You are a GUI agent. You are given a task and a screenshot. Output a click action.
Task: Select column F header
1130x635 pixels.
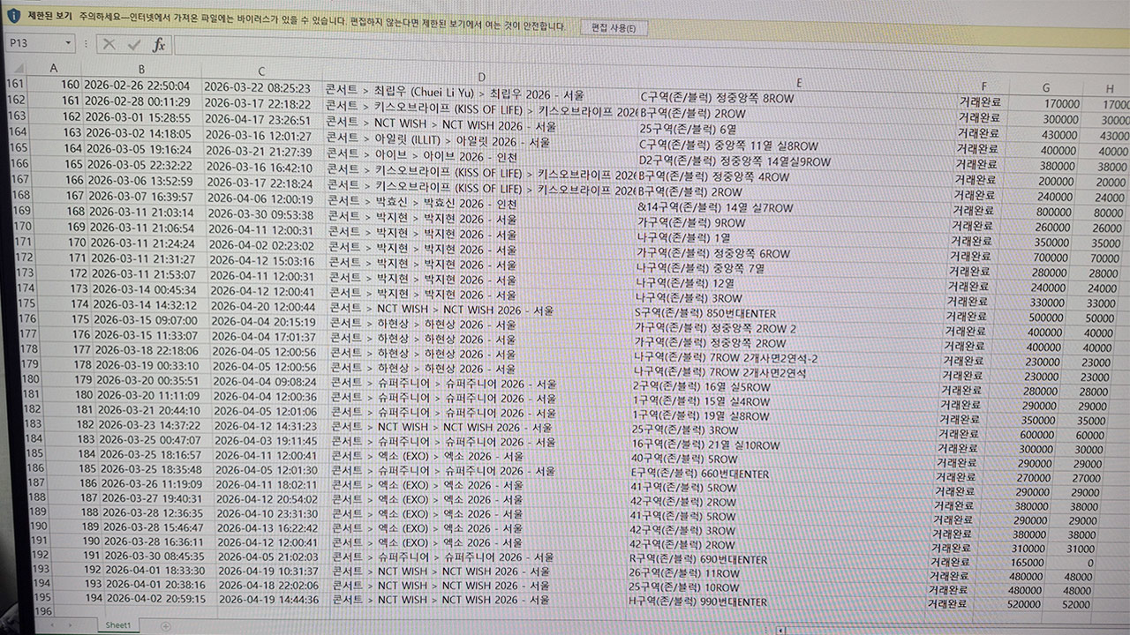tap(983, 86)
